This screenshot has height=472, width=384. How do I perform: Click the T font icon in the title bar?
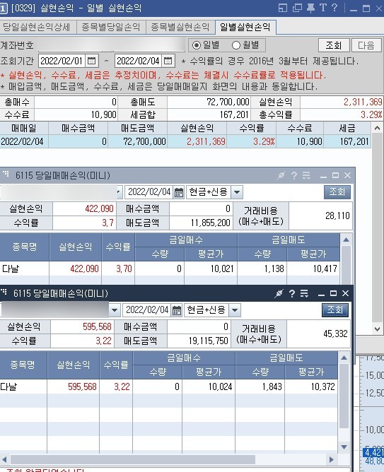(323, 8)
